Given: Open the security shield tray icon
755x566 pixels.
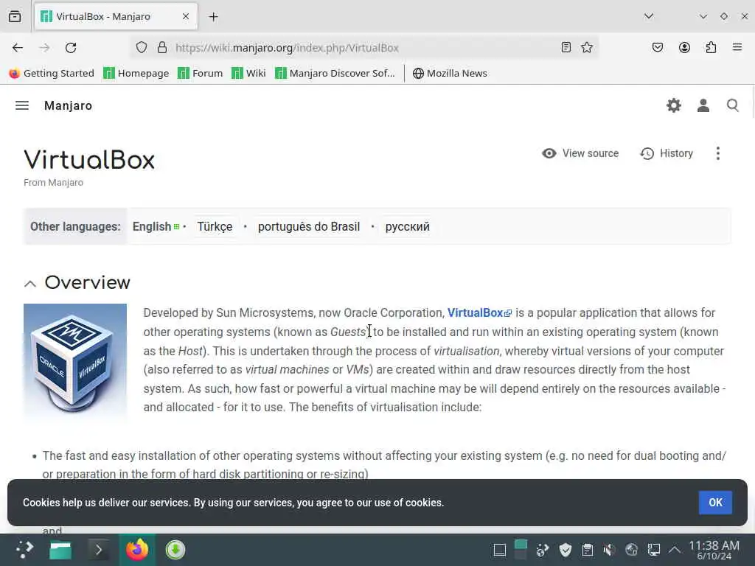Looking at the screenshot, I should tap(566, 550).
